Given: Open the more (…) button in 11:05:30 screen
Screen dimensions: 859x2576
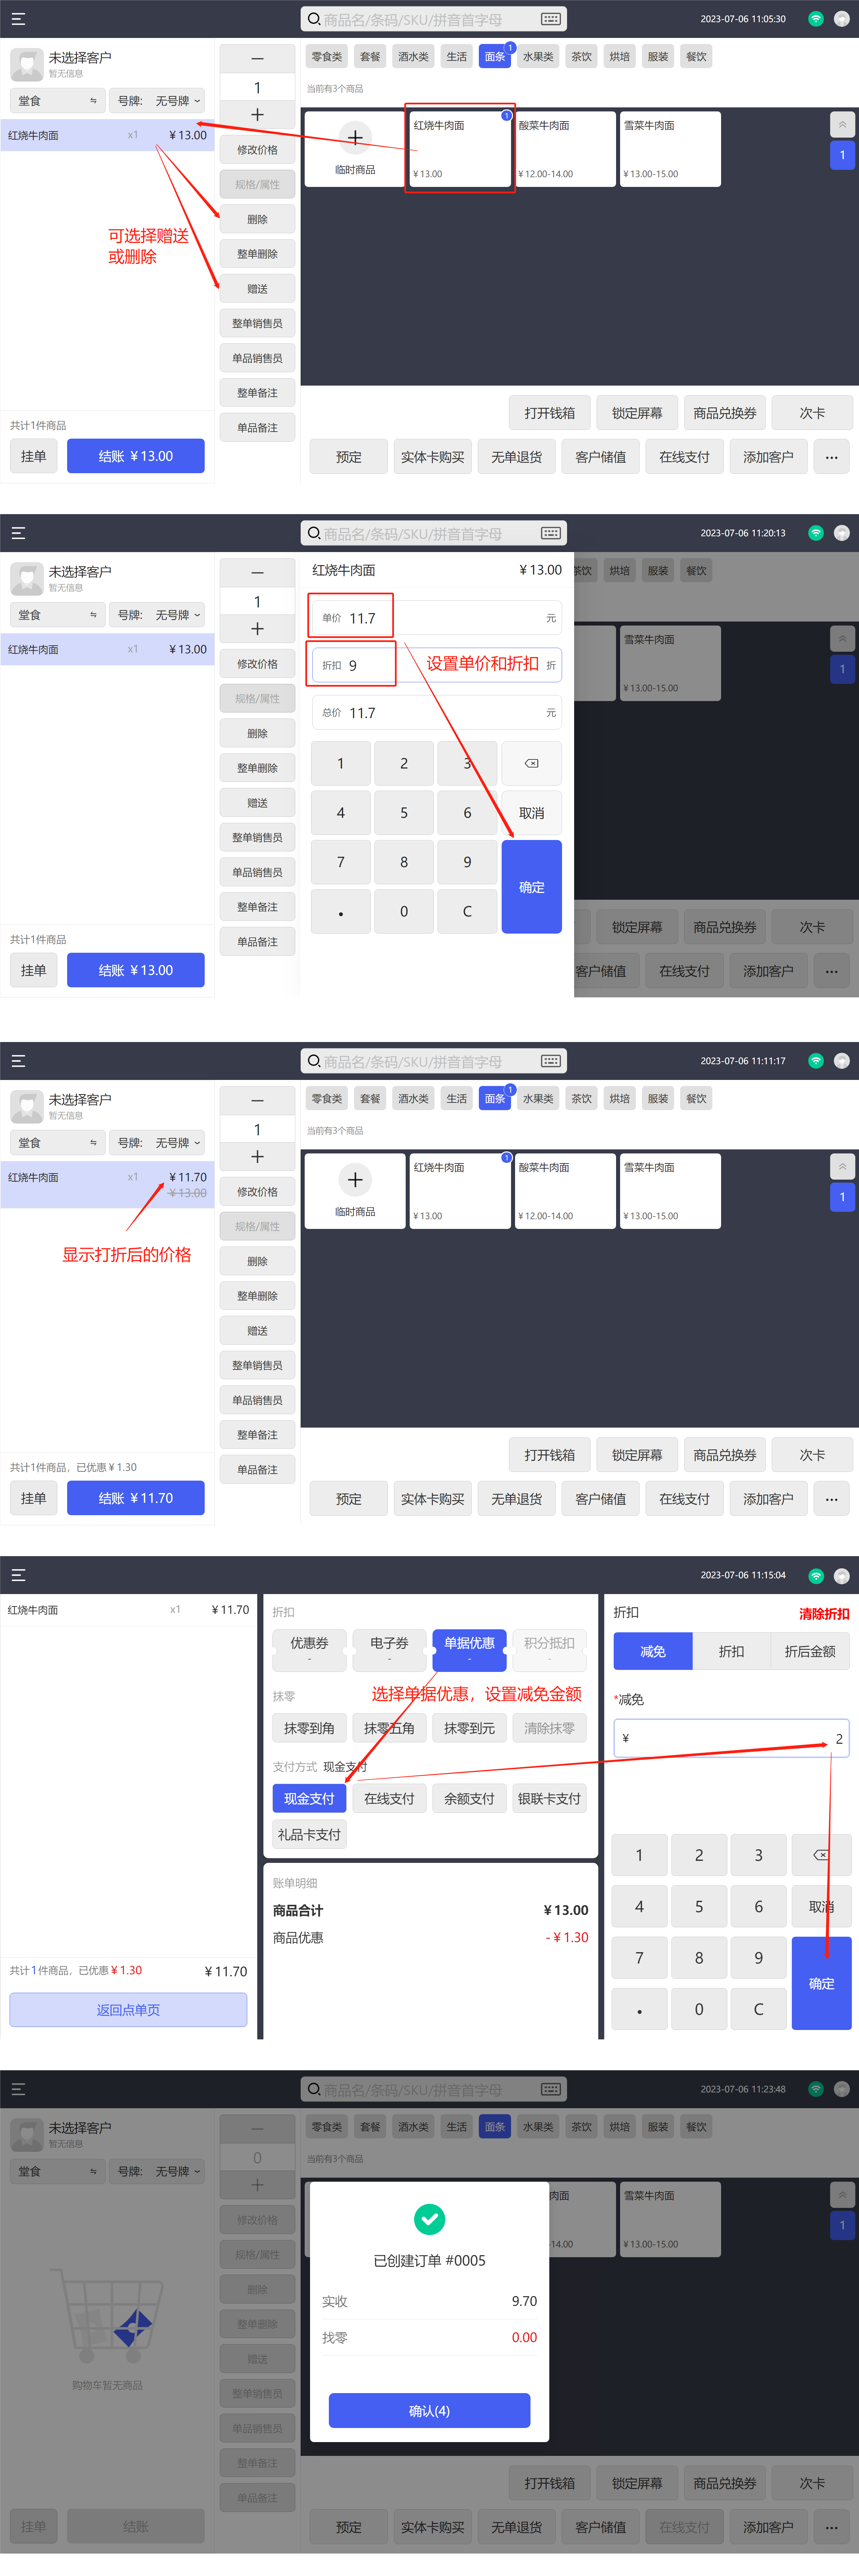Looking at the screenshot, I should [x=831, y=457].
